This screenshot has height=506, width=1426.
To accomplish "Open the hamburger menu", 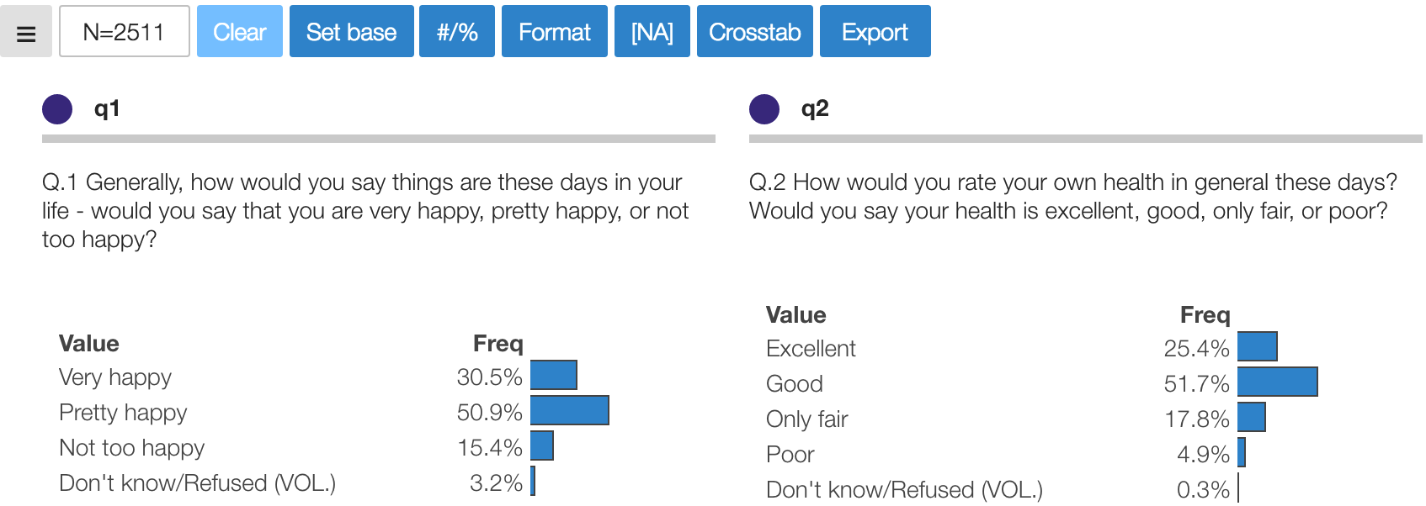I will (x=26, y=32).
